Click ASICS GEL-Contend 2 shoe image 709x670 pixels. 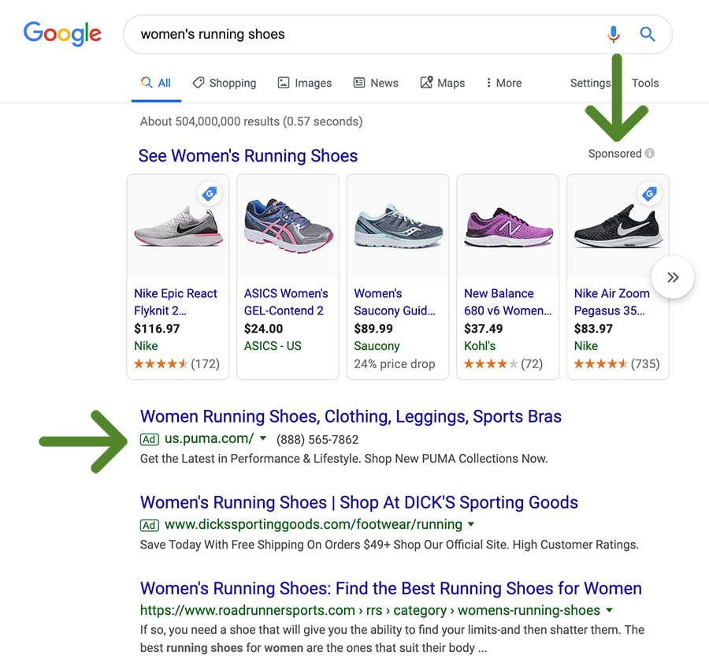click(x=288, y=226)
